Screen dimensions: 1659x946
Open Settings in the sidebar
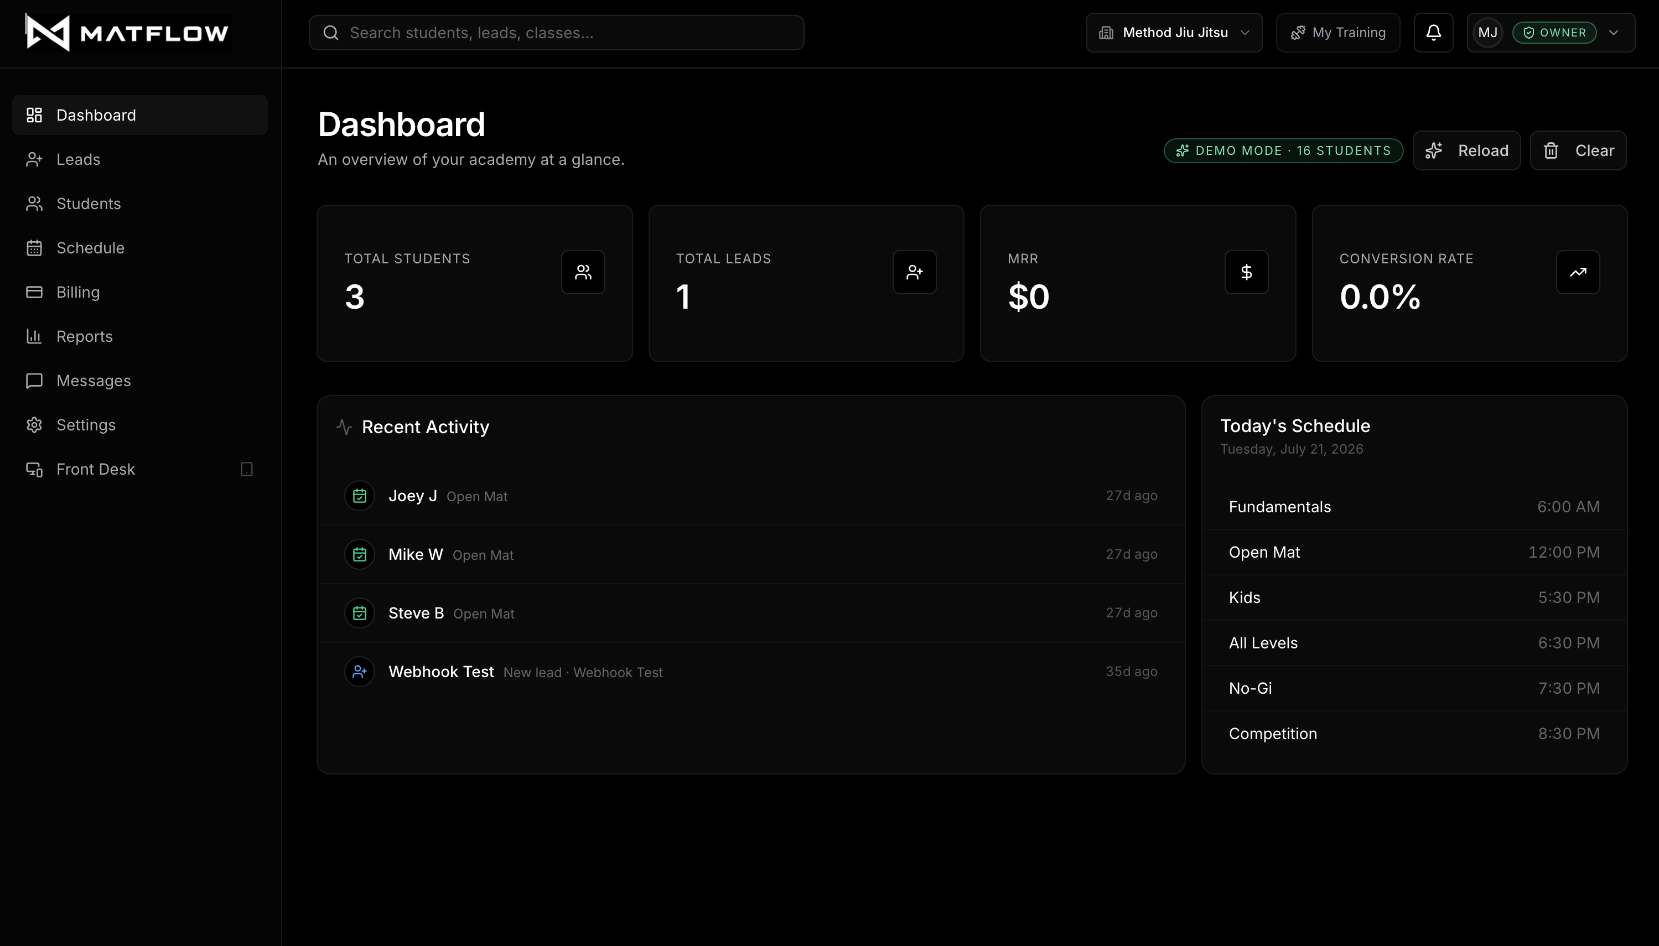[139, 424]
